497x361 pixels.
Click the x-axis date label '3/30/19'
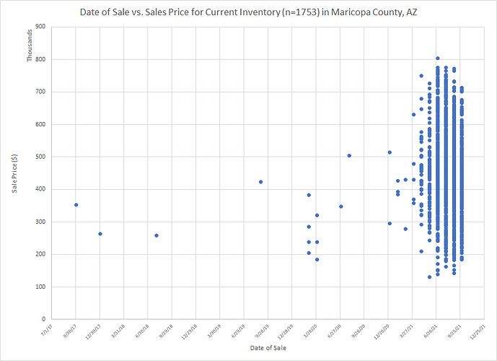coord(214,331)
